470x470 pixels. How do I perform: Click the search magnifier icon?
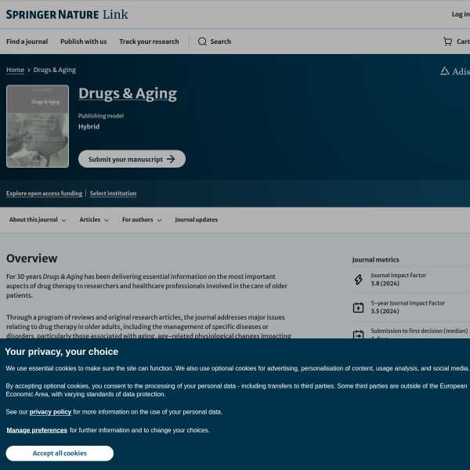[202, 42]
